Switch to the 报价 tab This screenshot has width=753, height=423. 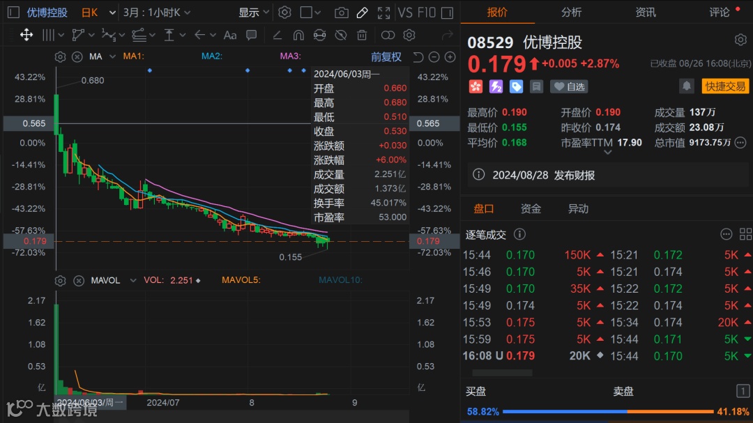[497, 12]
